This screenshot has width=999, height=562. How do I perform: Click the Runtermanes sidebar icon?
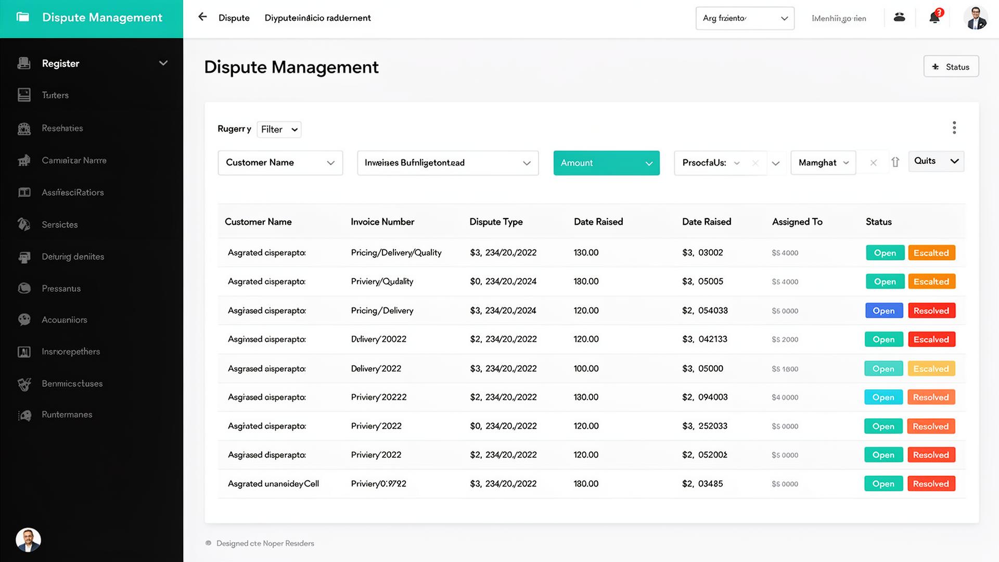[x=24, y=415]
